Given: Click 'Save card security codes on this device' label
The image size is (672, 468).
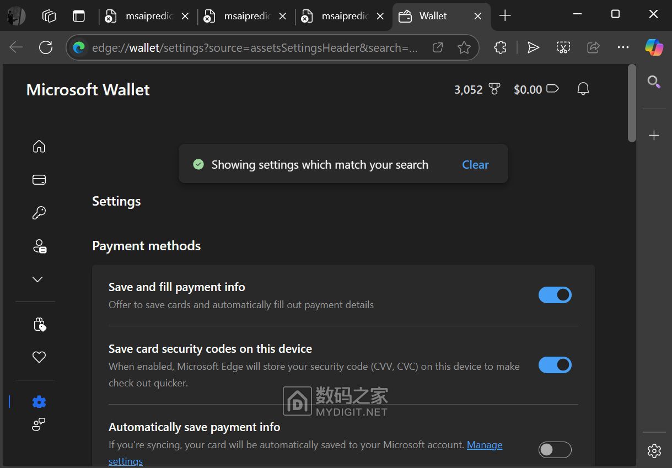Looking at the screenshot, I should pyautogui.click(x=210, y=349).
